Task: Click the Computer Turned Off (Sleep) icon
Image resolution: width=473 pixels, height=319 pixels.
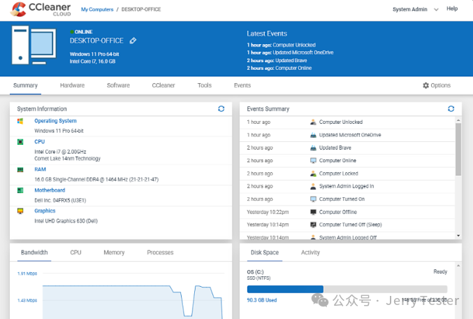Action: tap(313, 225)
